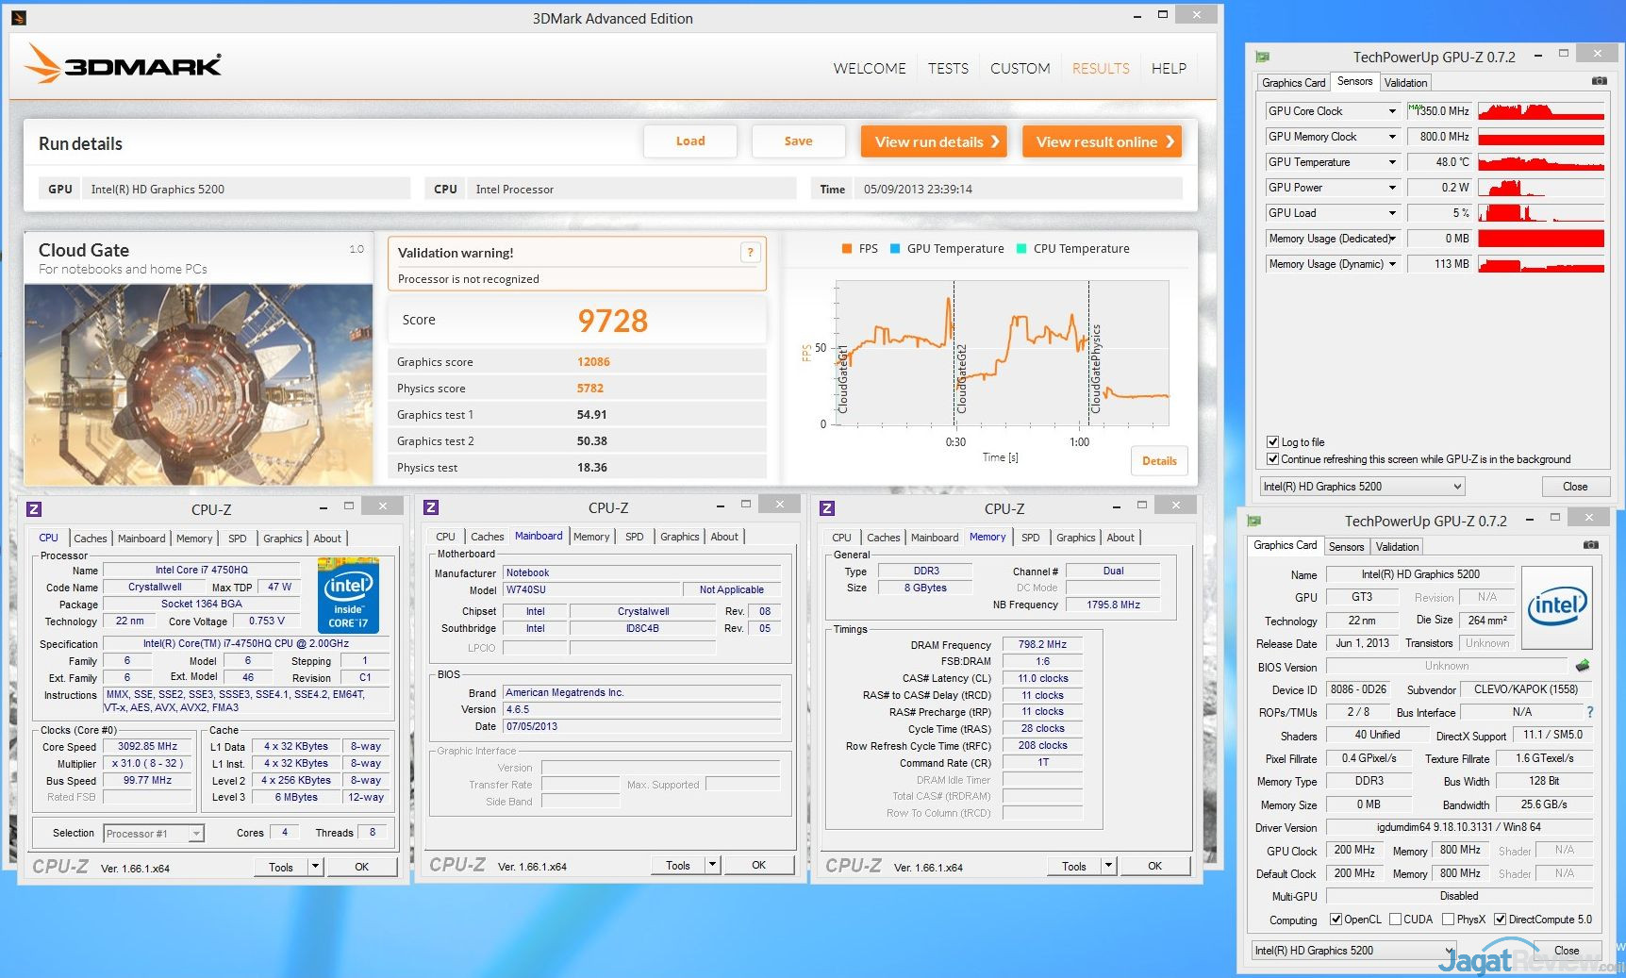The image size is (1626, 978).
Task: Open the Intel HD Graphics 5200 dropdown in Sensors window
Action: tap(1456, 487)
